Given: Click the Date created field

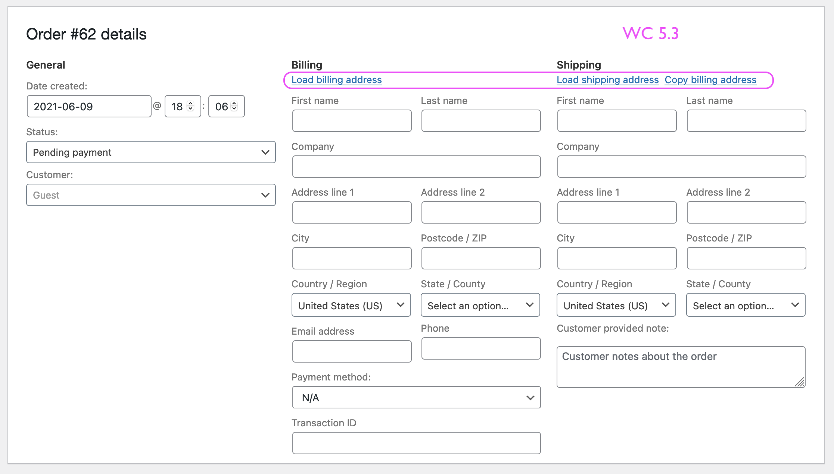Looking at the screenshot, I should pos(89,106).
